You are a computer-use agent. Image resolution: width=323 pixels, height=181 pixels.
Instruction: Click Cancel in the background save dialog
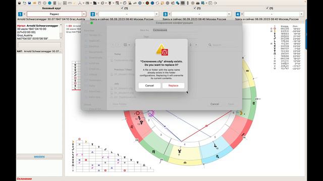214,104
